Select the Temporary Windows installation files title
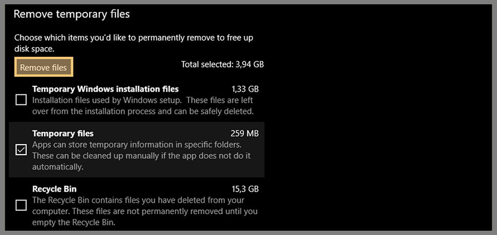The height and width of the screenshot is (235, 497). pyautogui.click(x=106, y=89)
